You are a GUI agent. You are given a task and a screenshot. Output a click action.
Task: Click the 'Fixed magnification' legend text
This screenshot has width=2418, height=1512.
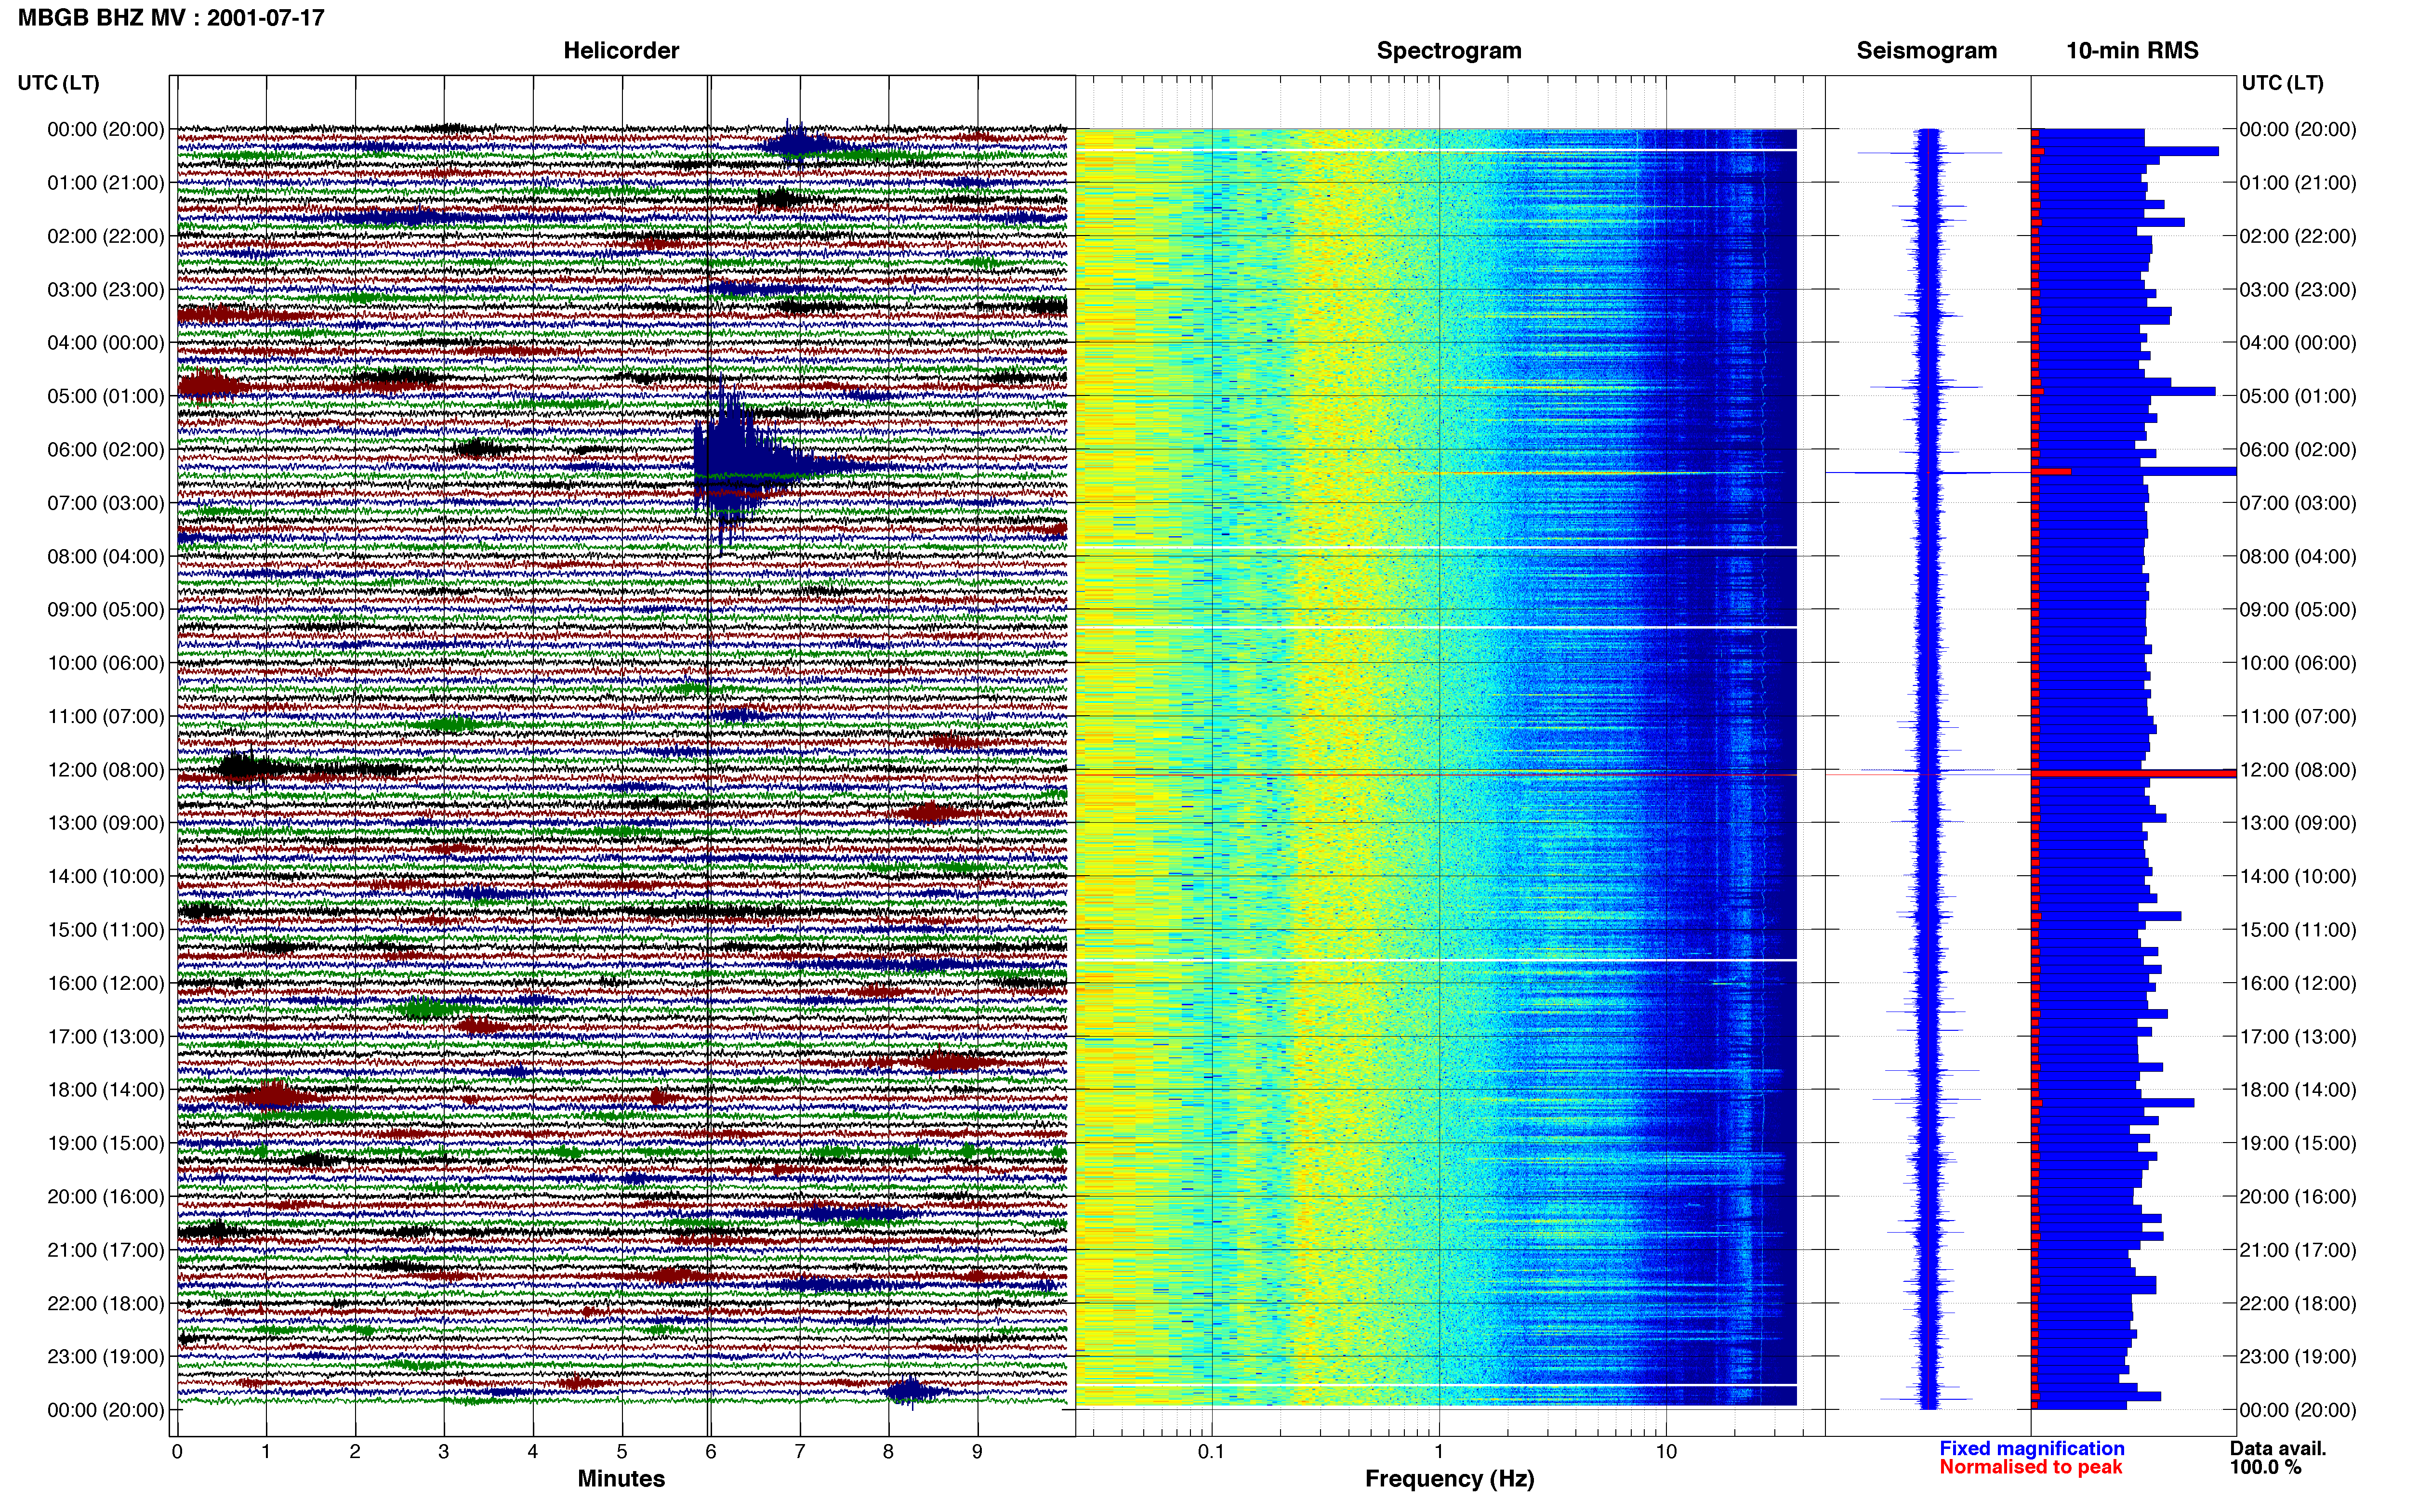2031,1448
